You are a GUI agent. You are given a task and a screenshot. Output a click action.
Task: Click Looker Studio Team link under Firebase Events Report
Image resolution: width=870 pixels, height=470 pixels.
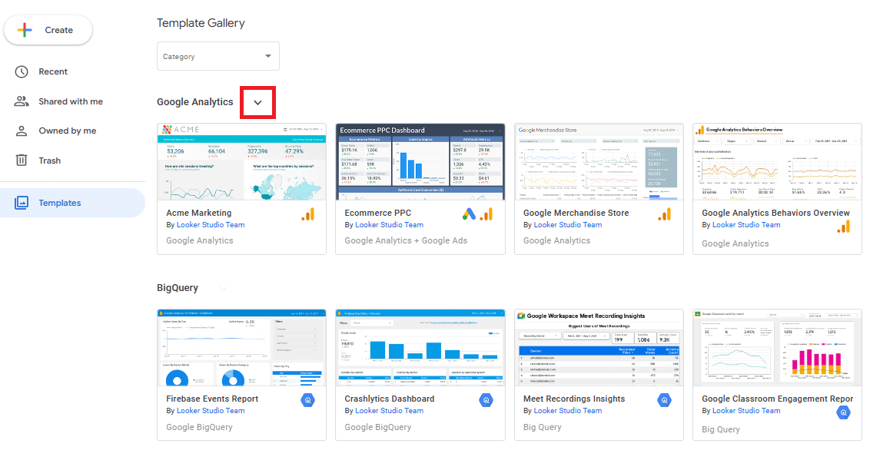click(x=211, y=411)
